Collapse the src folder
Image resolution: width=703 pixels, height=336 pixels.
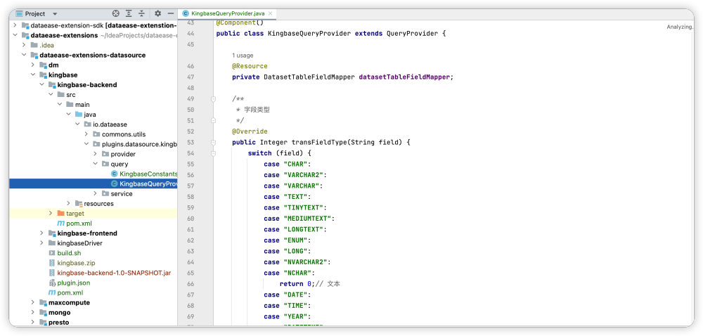[x=51, y=94]
